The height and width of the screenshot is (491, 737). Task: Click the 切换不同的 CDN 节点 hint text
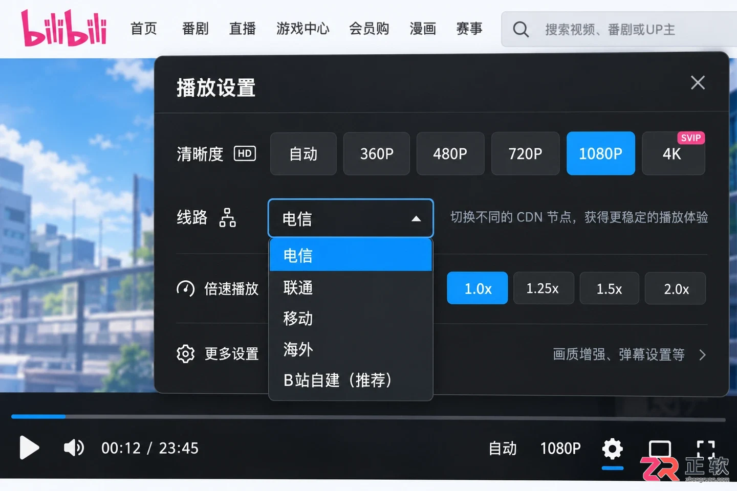click(579, 217)
